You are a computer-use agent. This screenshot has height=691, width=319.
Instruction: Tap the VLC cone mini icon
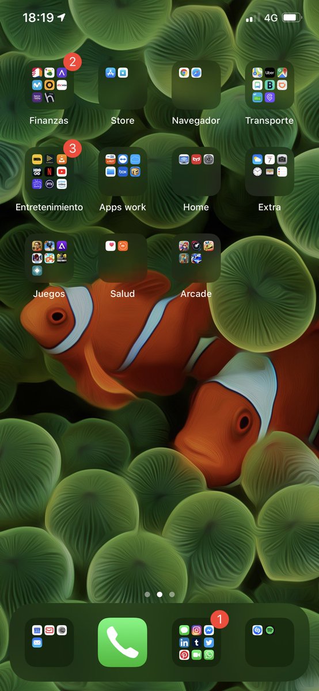click(x=62, y=160)
